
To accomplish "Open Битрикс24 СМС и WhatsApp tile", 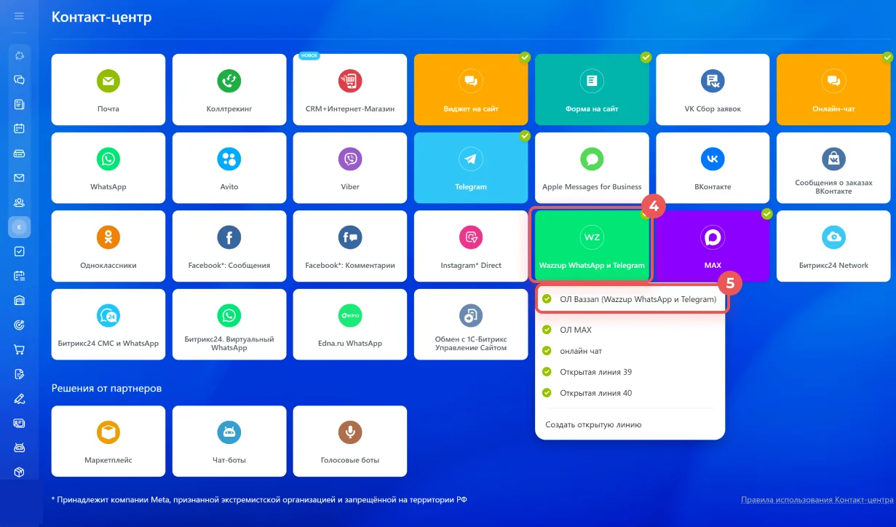I will (108, 325).
